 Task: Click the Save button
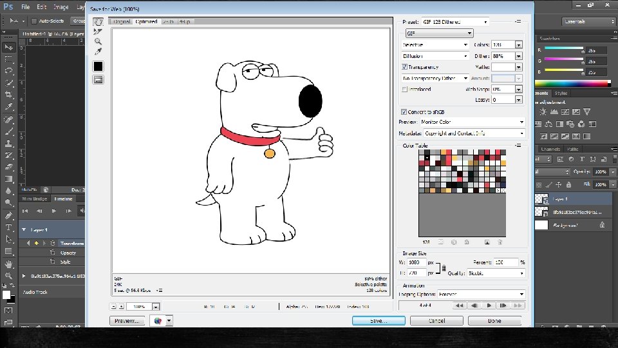[379, 321]
